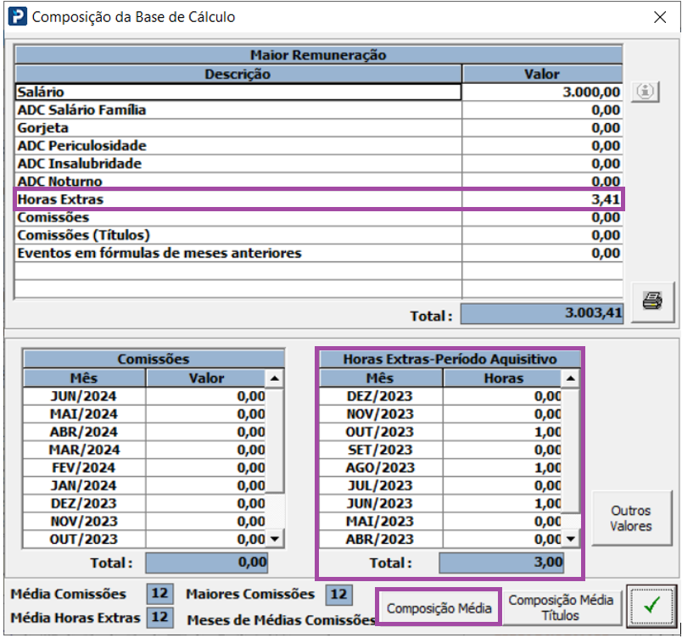The height and width of the screenshot is (638, 682).
Task: Click the Mês header in Comissões table
Action: (x=84, y=378)
